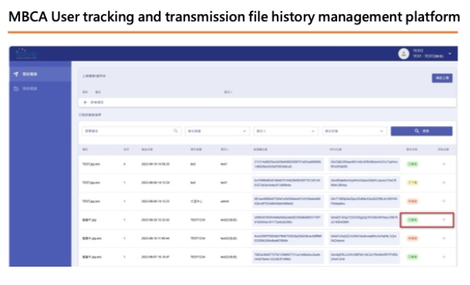The width and height of the screenshot is (470, 285).
Task: Open arrow for the 2023-09-07 TEST1234 row
Action: [443, 257]
